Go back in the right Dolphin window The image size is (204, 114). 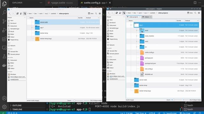click(109, 13)
